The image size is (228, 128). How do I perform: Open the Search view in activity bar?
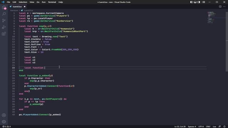(4, 14)
